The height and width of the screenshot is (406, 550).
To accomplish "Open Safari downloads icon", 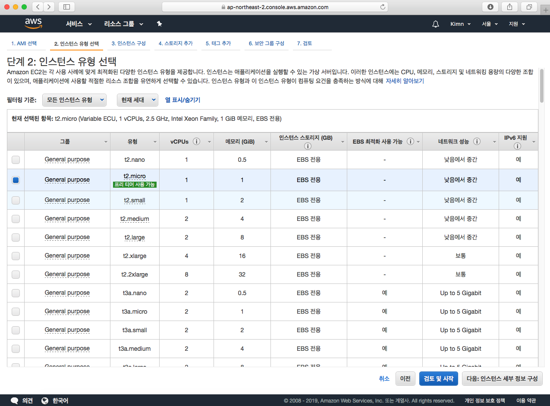I will pyautogui.click(x=490, y=7).
